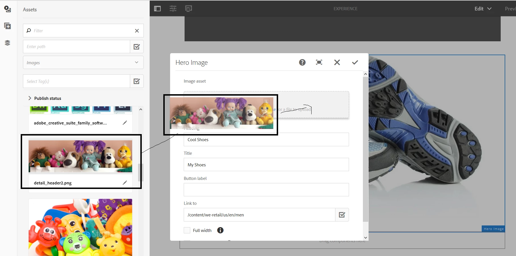
Task: Edit detail_header2.png with pencil icon
Action: pos(125,183)
